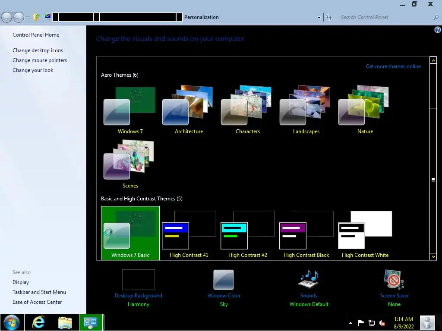
Task: Open the recent pages dropdown arrow
Action: pos(27,17)
